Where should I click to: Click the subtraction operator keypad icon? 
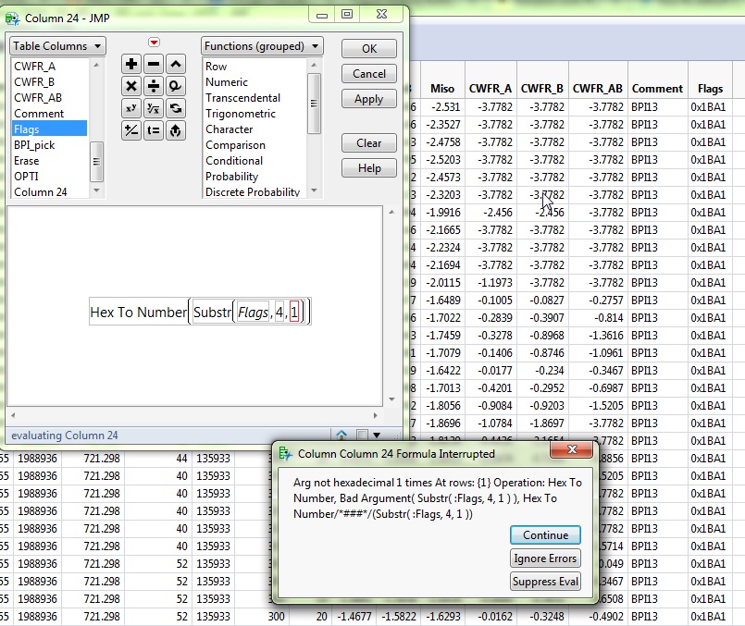pyautogui.click(x=154, y=65)
